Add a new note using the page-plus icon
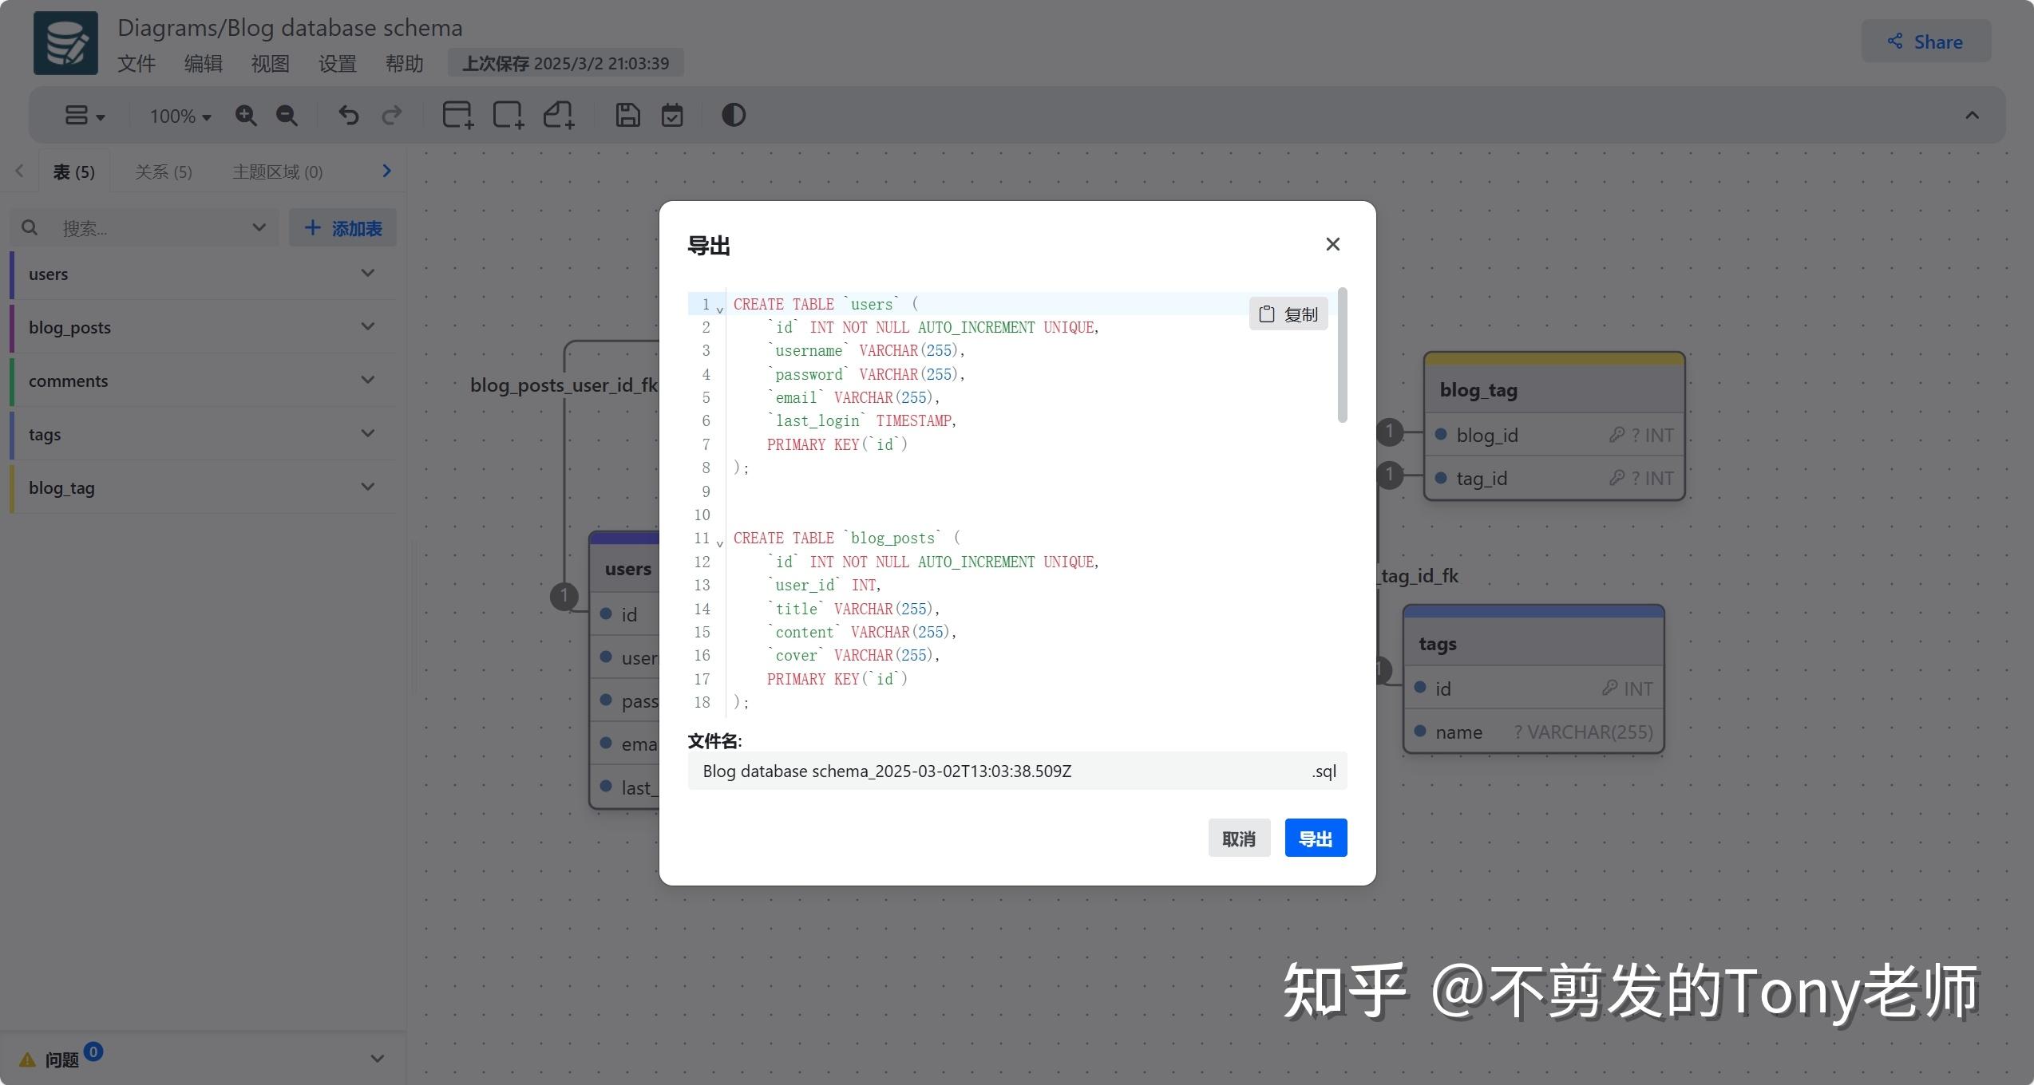 pyautogui.click(x=559, y=115)
